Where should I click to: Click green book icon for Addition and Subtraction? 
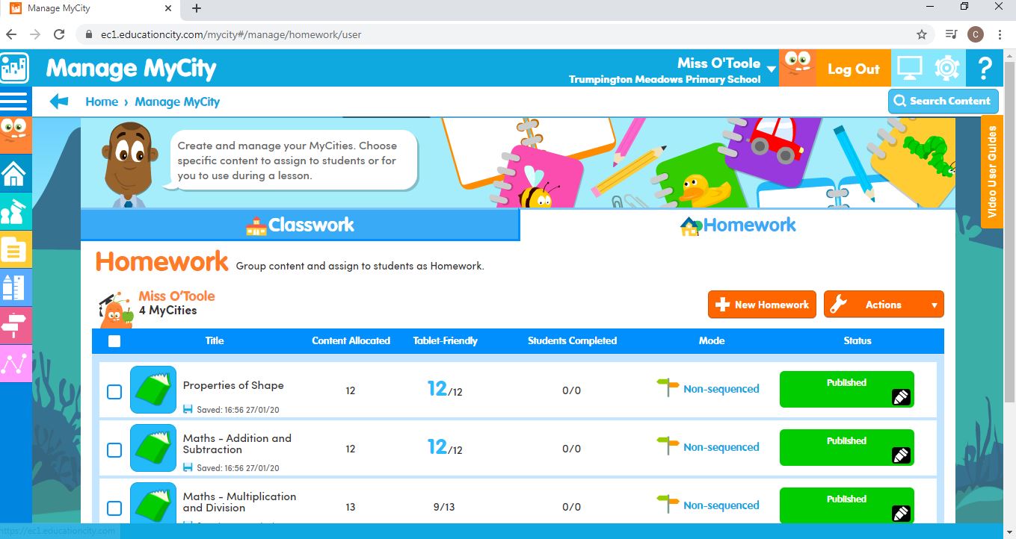pos(153,448)
